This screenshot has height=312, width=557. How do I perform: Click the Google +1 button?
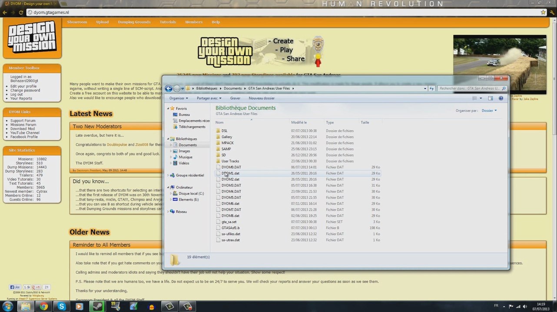(x=37, y=287)
